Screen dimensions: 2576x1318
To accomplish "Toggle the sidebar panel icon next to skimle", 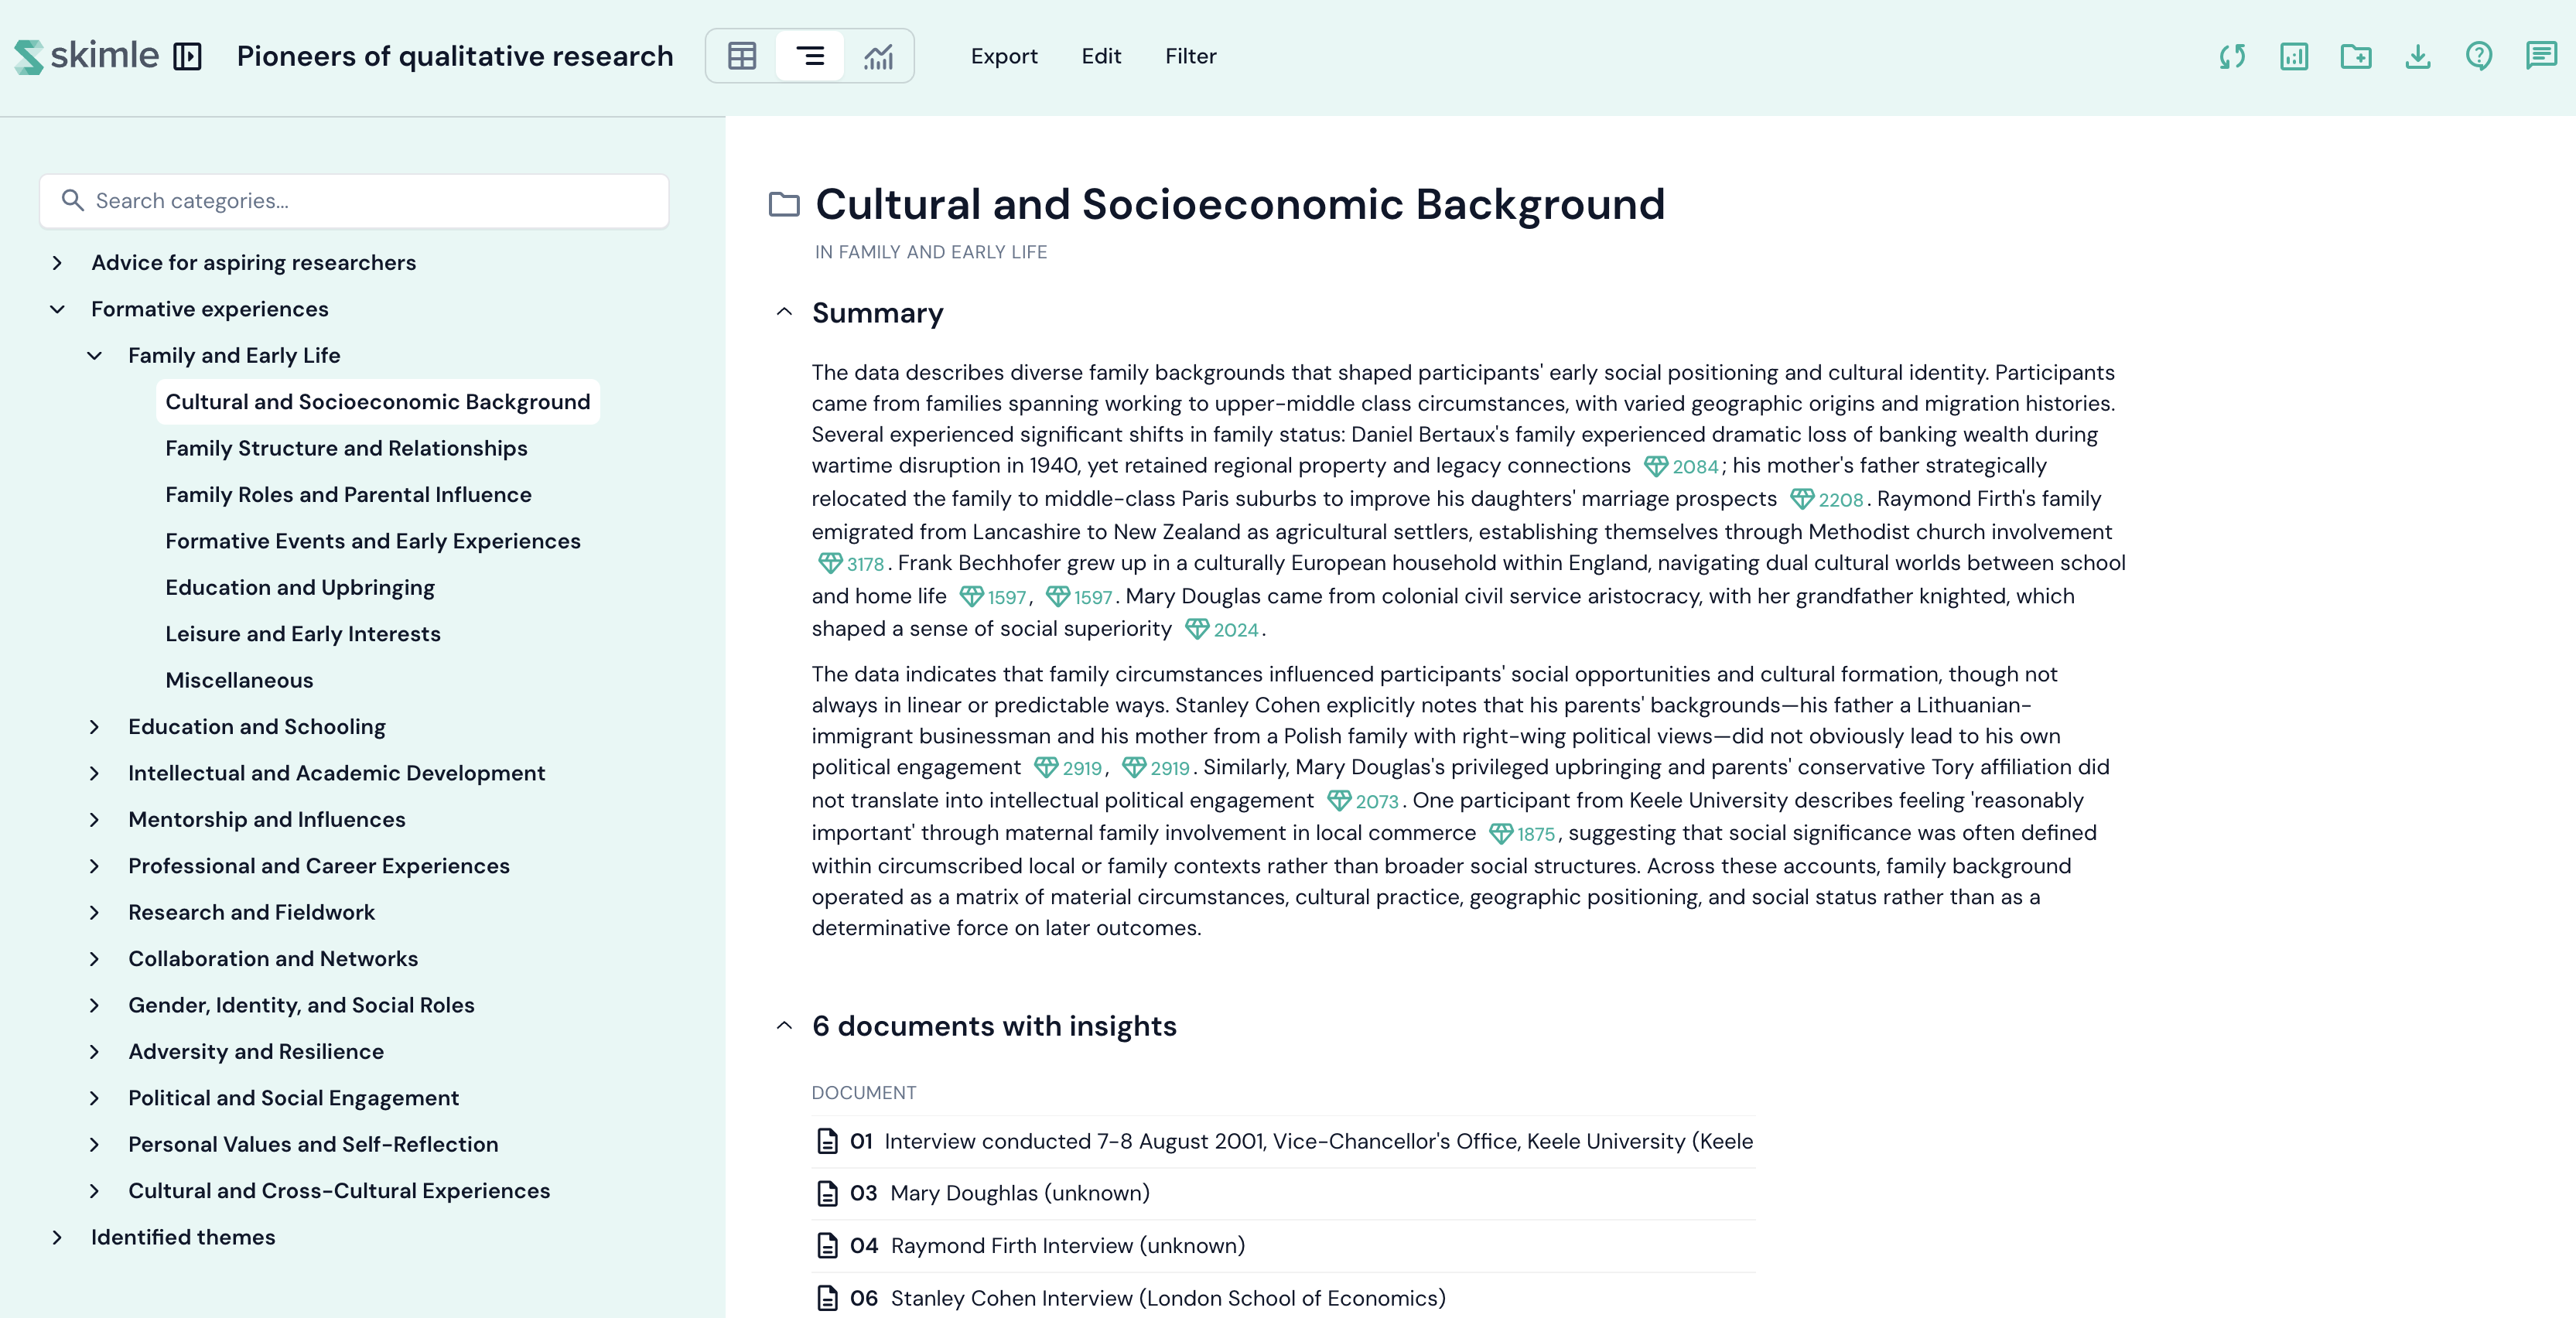I will tap(187, 56).
